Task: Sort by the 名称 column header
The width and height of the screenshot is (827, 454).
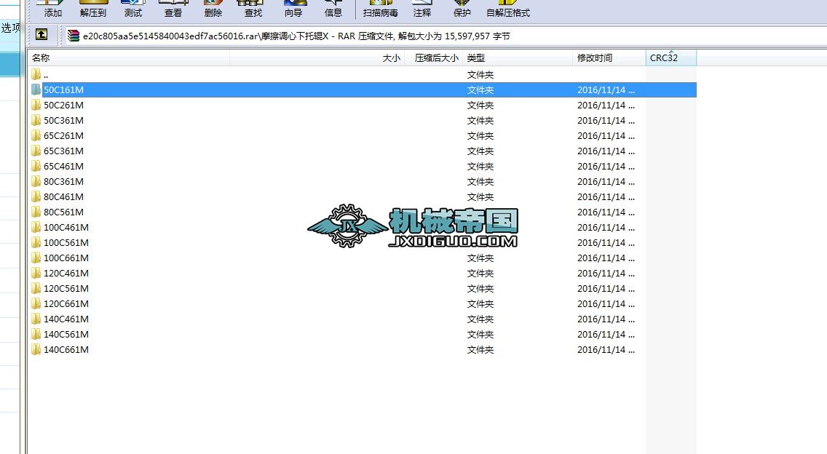Action: [x=129, y=58]
